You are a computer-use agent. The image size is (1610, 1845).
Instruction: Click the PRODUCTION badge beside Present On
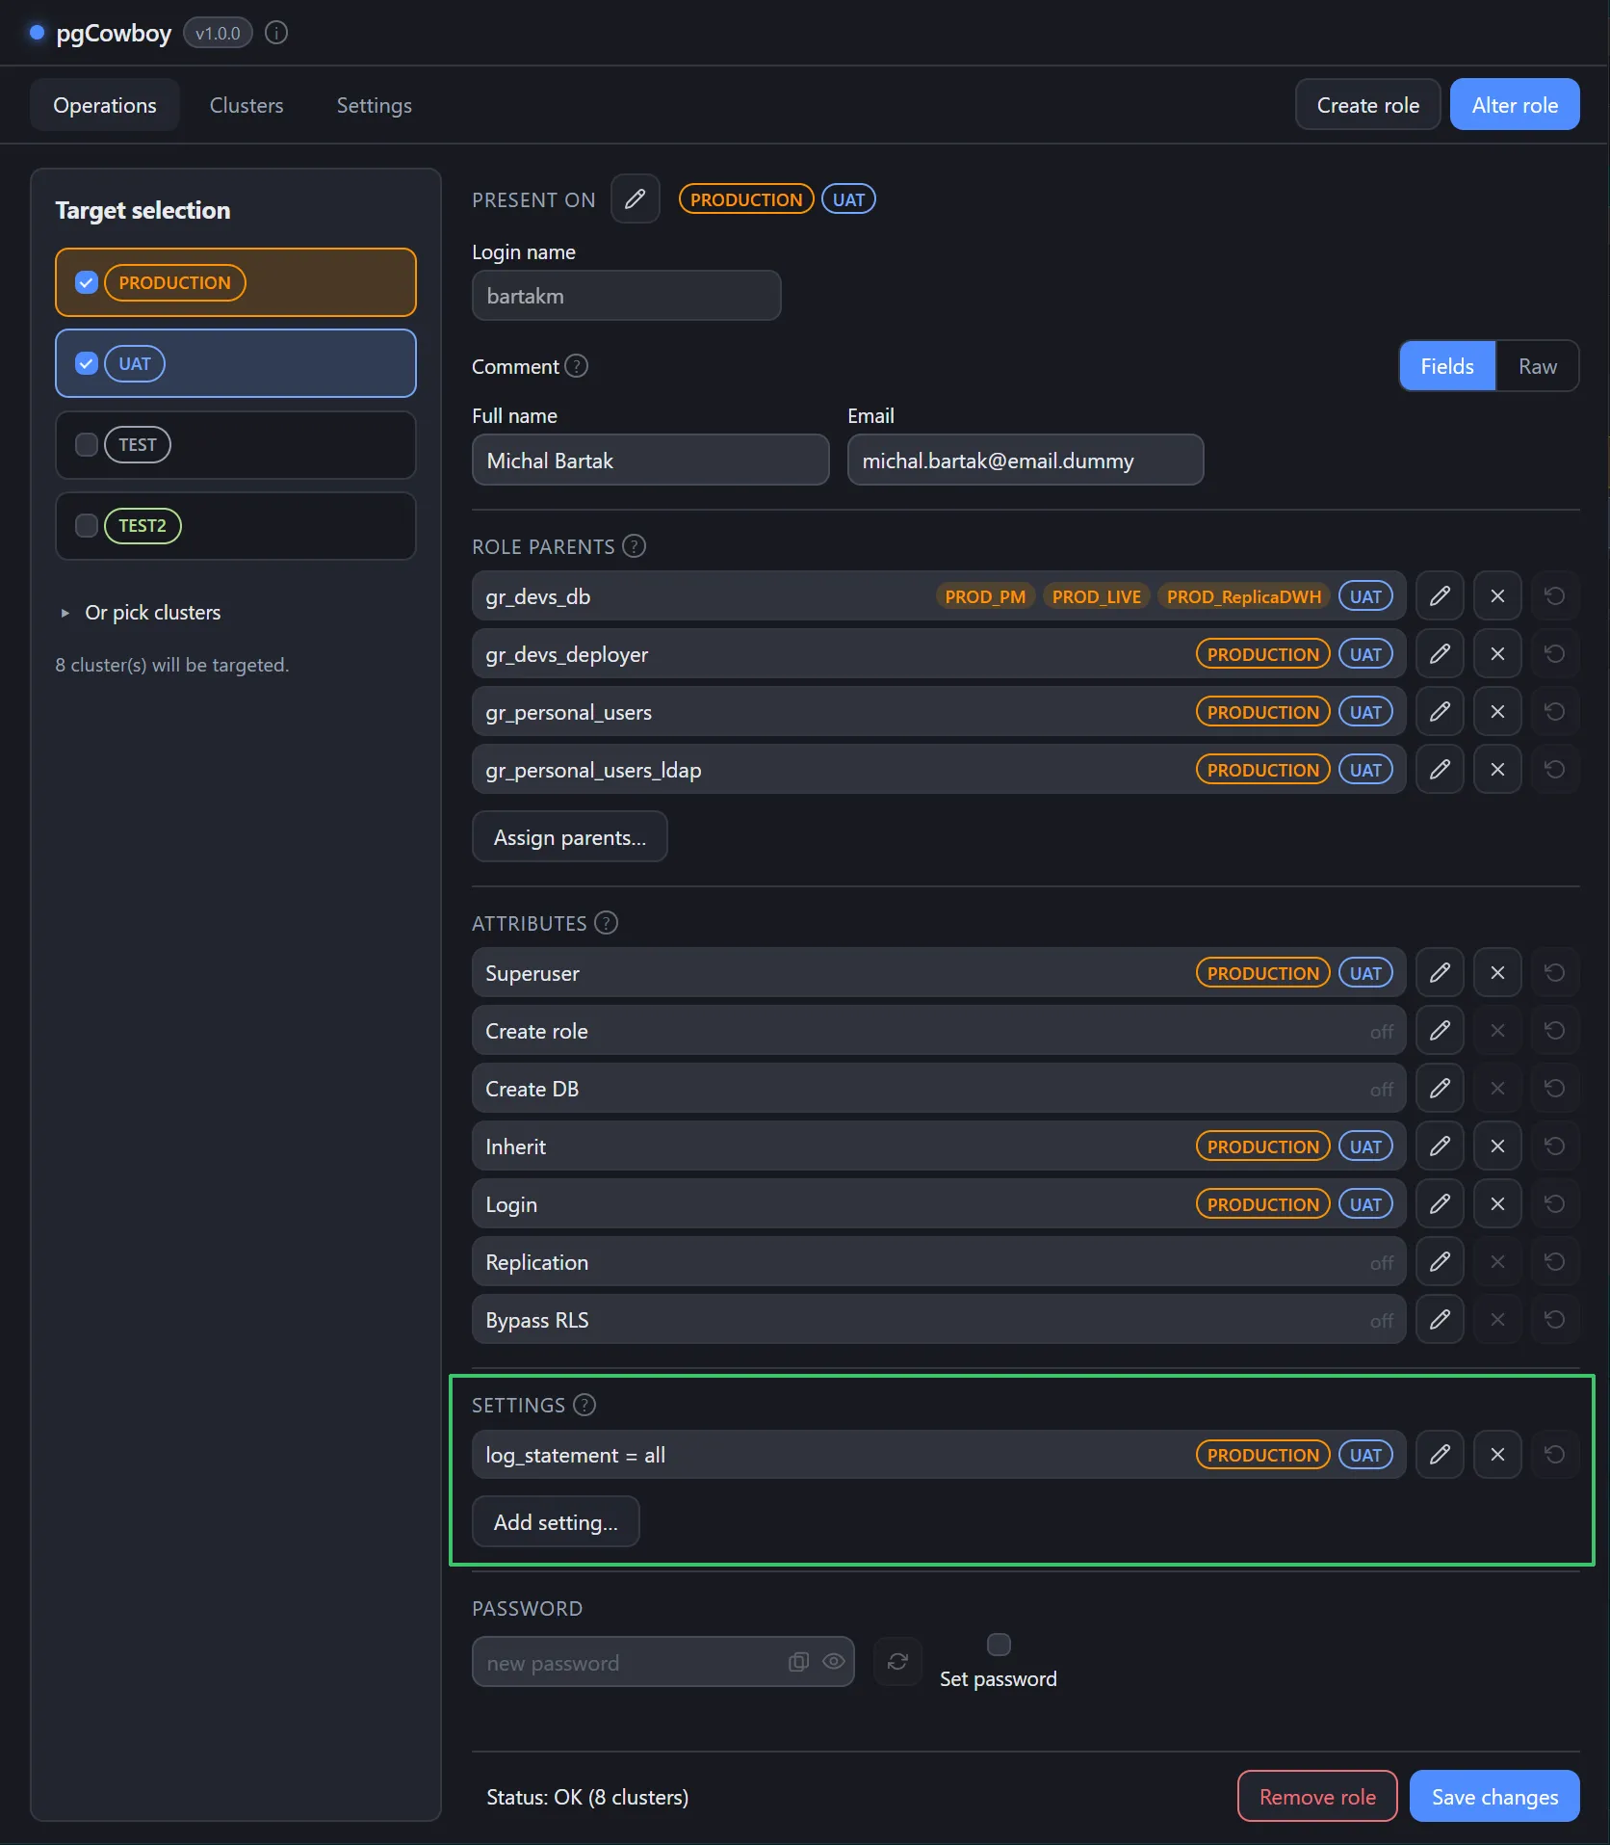[746, 199]
